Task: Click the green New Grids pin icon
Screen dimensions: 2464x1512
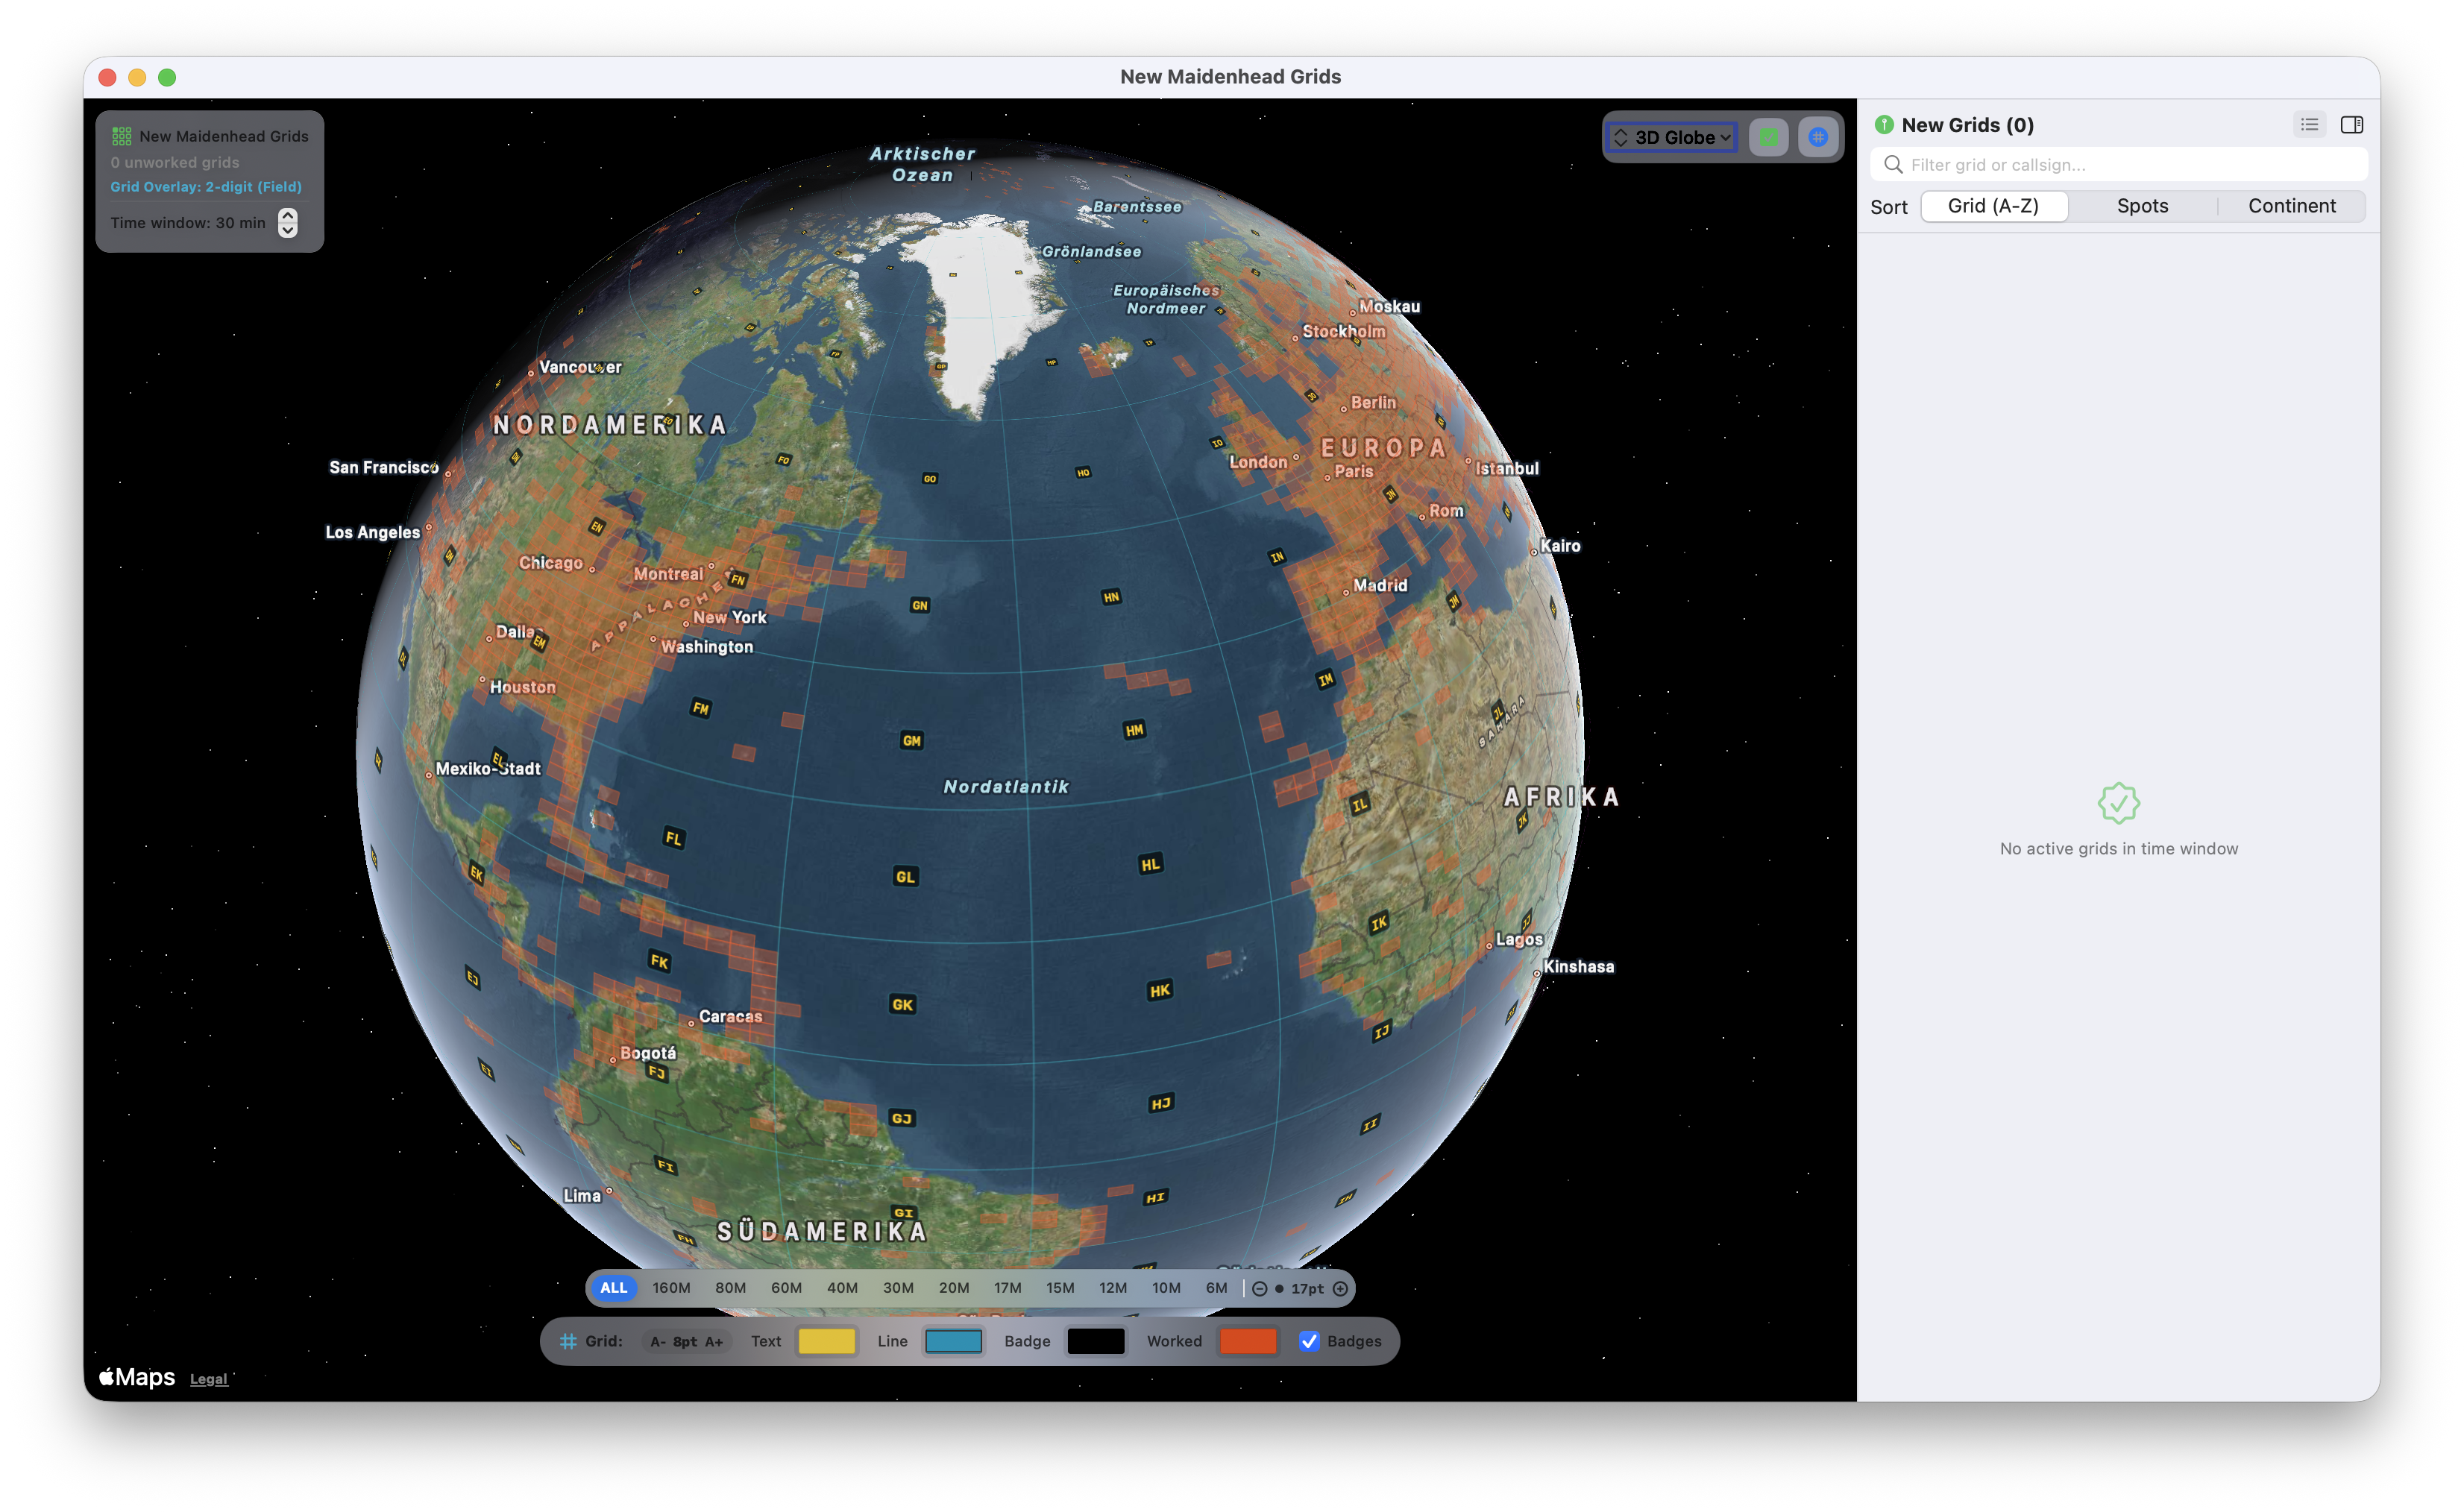Action: pos(1884,125)
